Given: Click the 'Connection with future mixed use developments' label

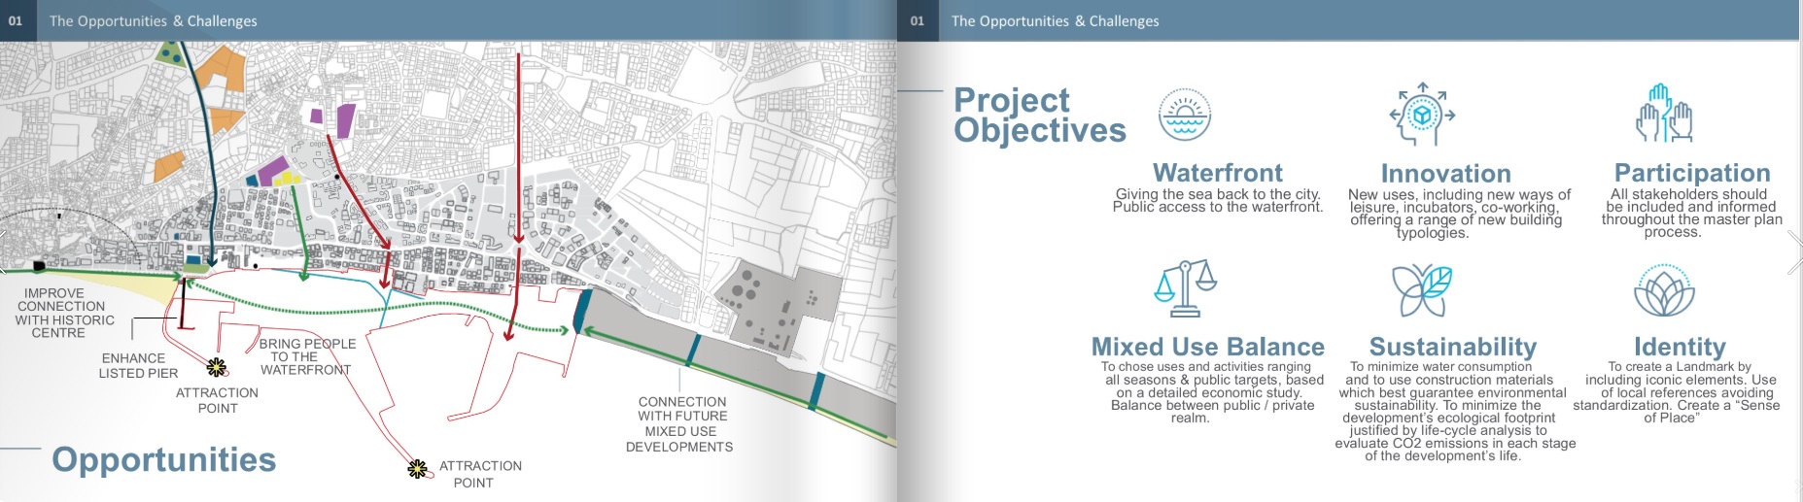Looking at the screenshot, I should (679, 423).
